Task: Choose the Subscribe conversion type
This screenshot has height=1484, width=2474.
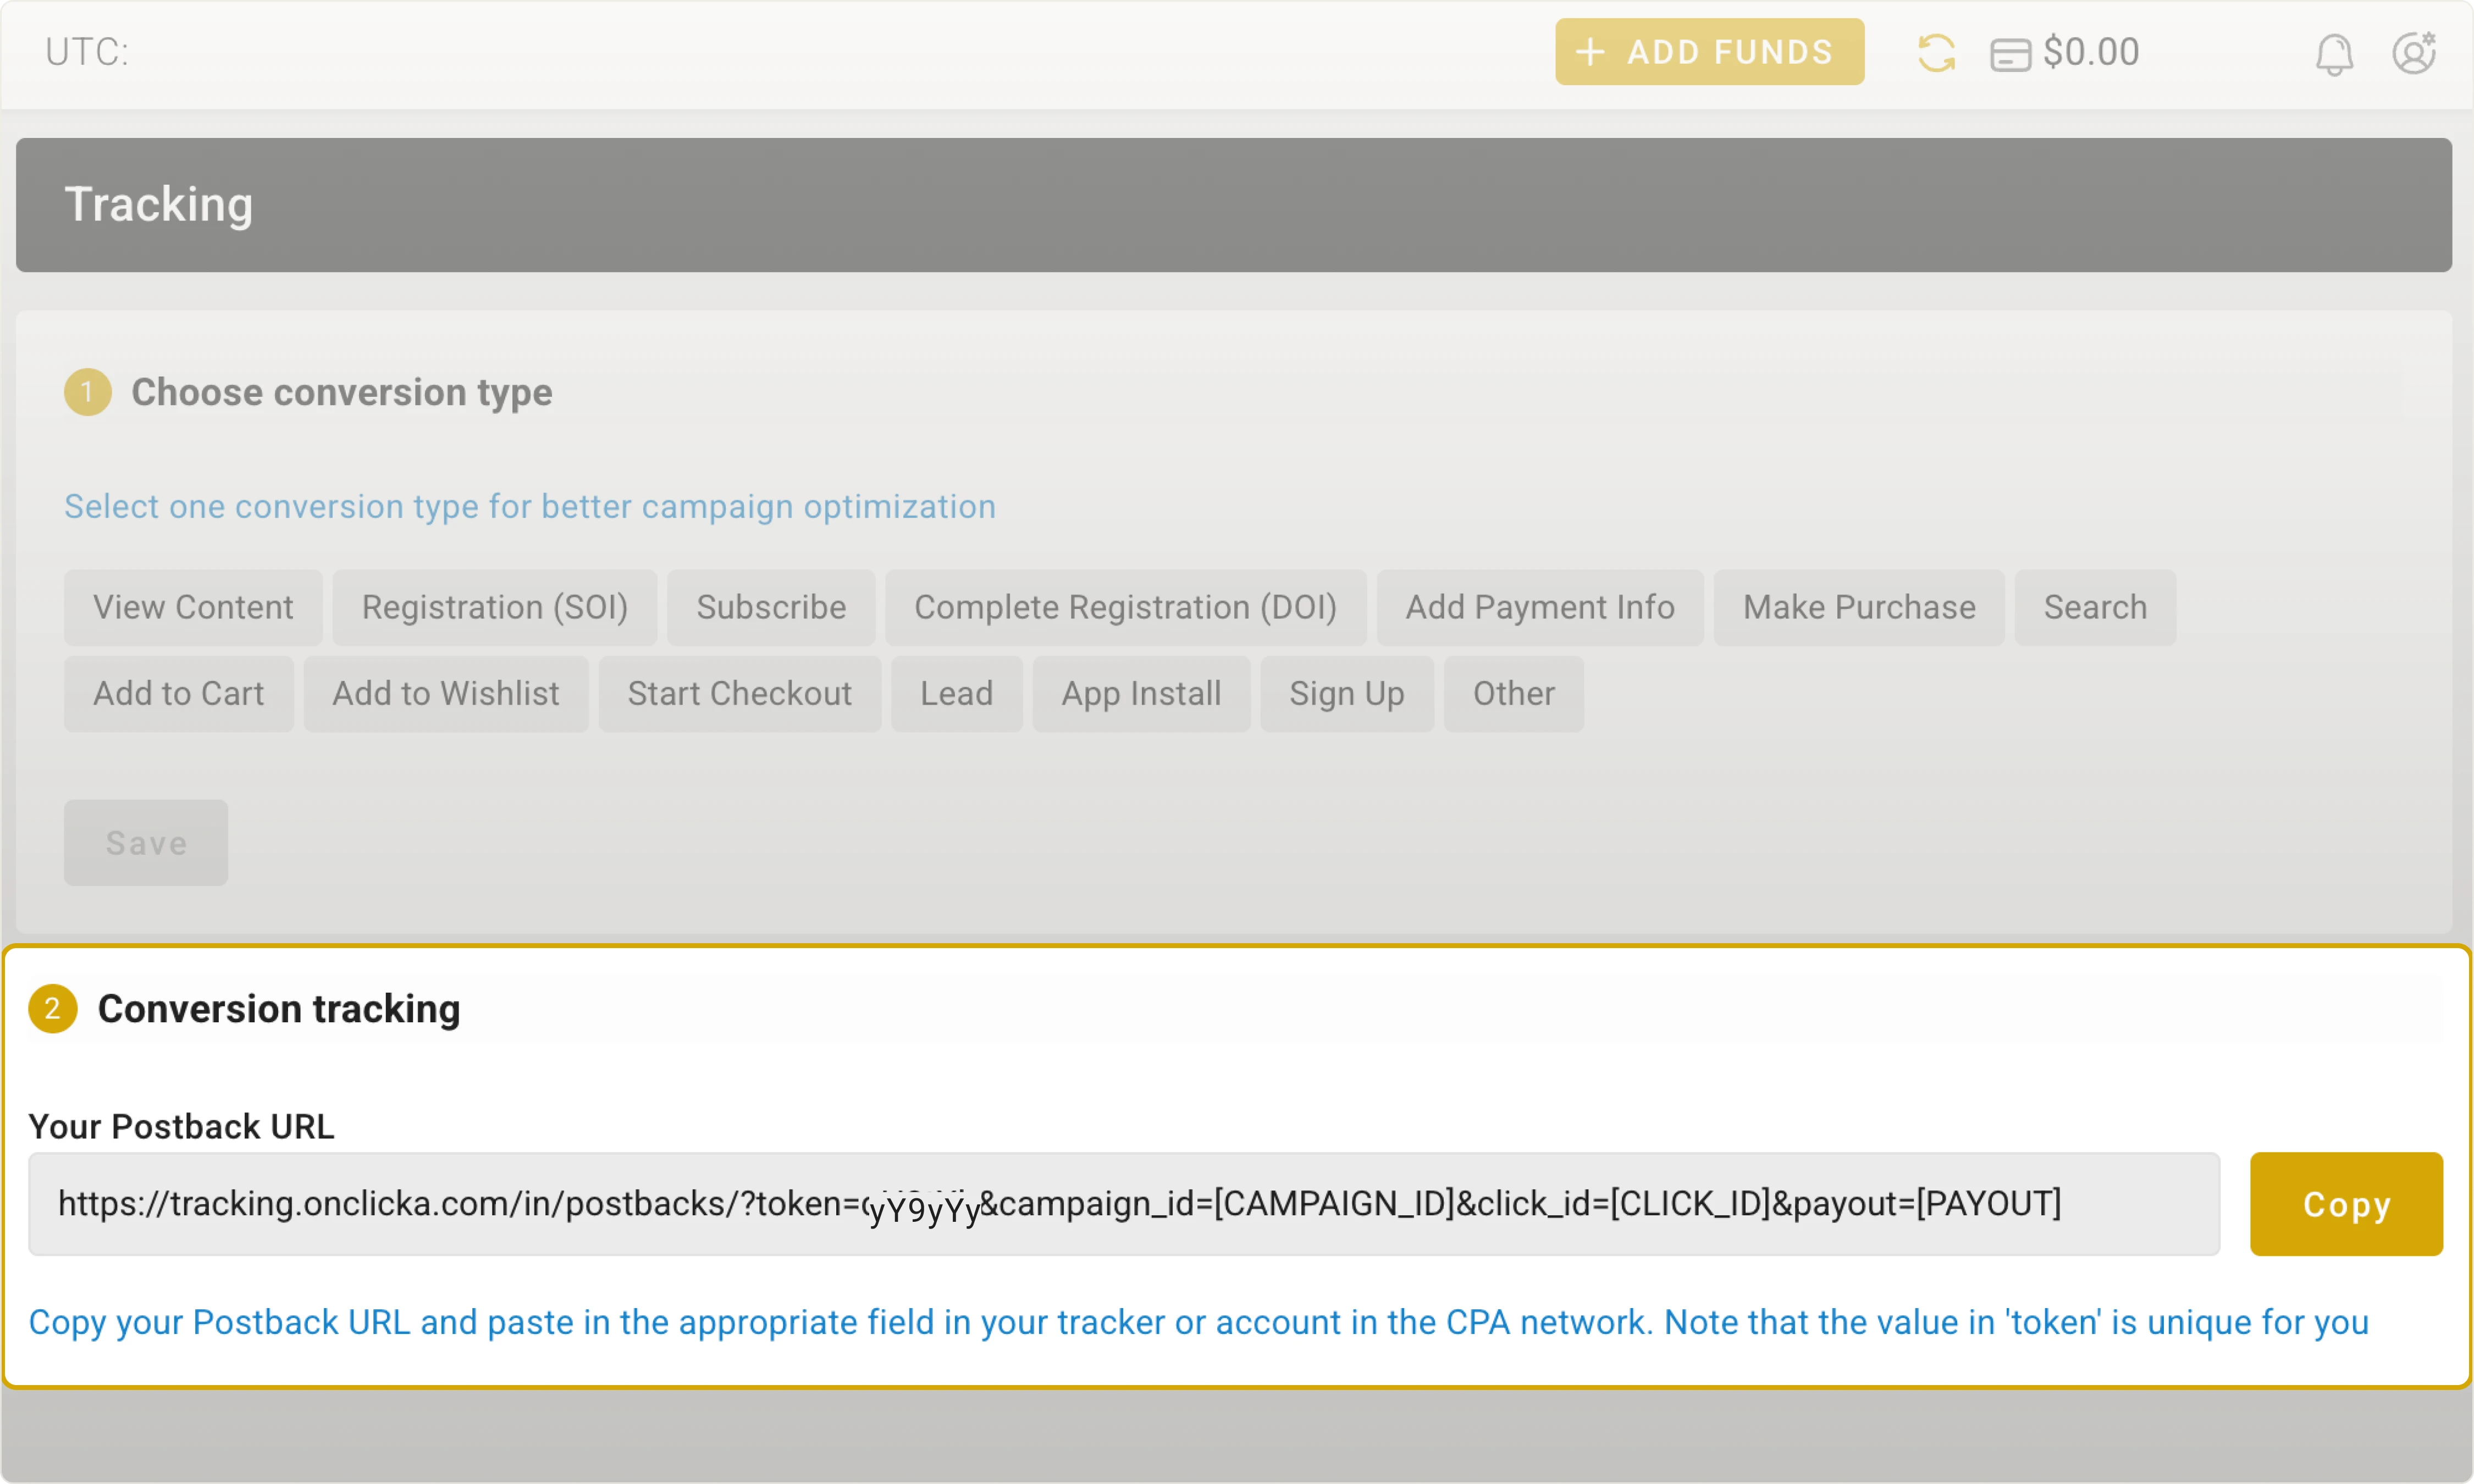Action: tap(770, 606)
